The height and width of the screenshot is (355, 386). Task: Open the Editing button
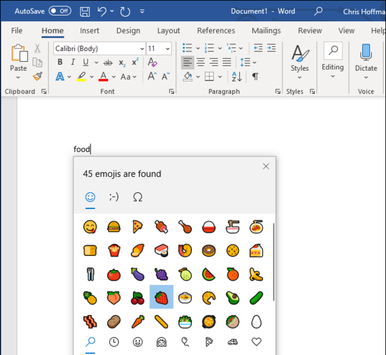point(333,61)
